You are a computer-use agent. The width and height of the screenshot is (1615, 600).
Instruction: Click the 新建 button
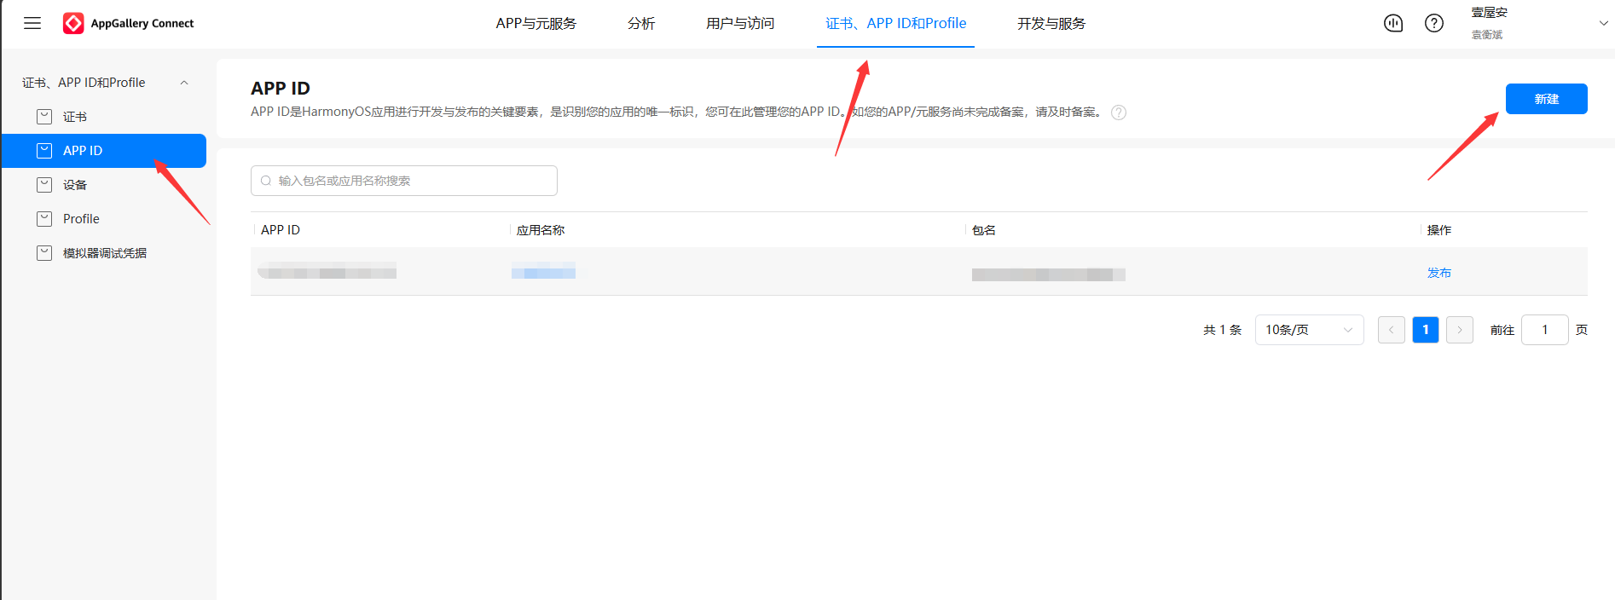[x=1546, y=99]
